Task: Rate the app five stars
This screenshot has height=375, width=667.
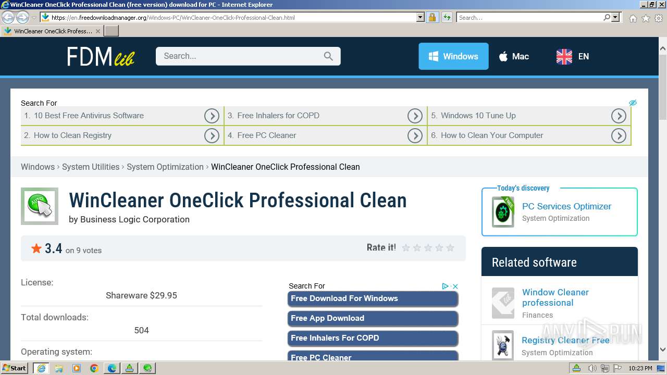Action: 450,248
